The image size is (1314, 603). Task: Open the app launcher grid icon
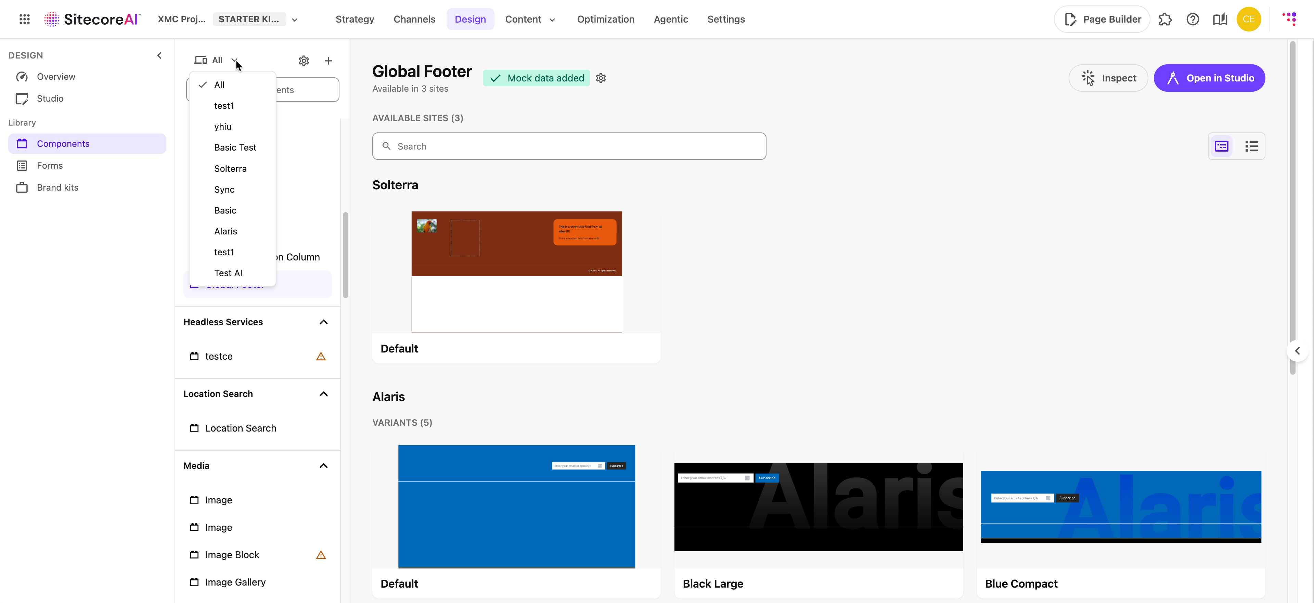point(25,20)
